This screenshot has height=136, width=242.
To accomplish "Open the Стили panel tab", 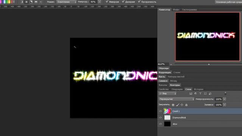I will [x=177, y=72].
